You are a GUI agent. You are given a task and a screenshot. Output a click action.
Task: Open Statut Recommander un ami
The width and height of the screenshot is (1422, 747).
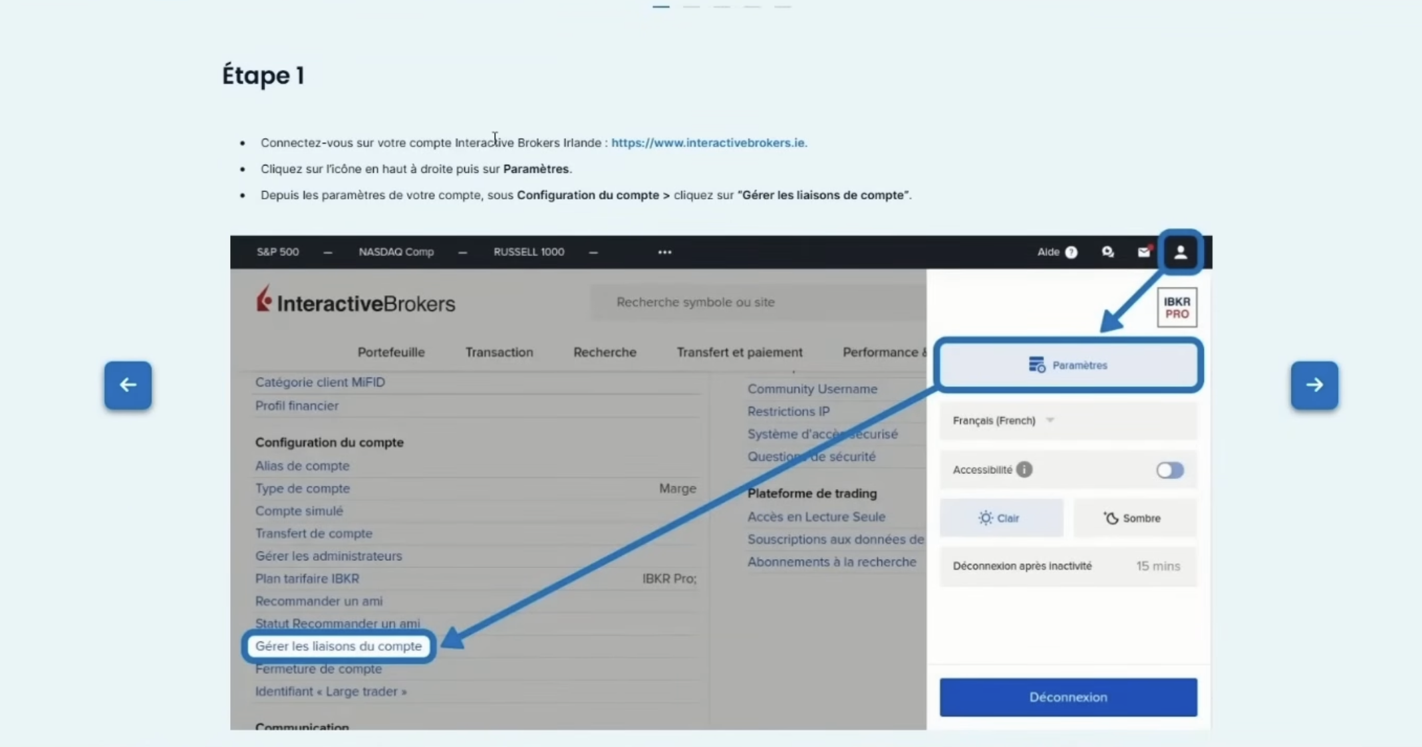(338, 623)
